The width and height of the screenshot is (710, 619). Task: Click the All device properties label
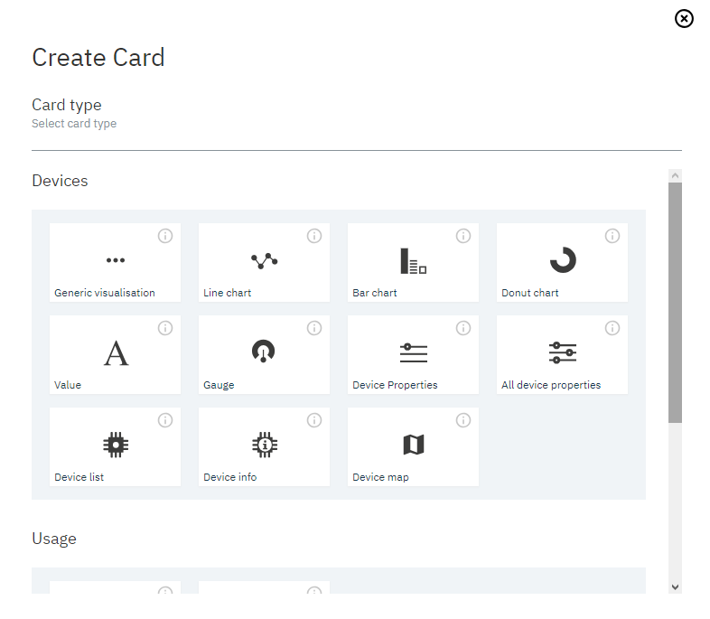pos(551,385)
